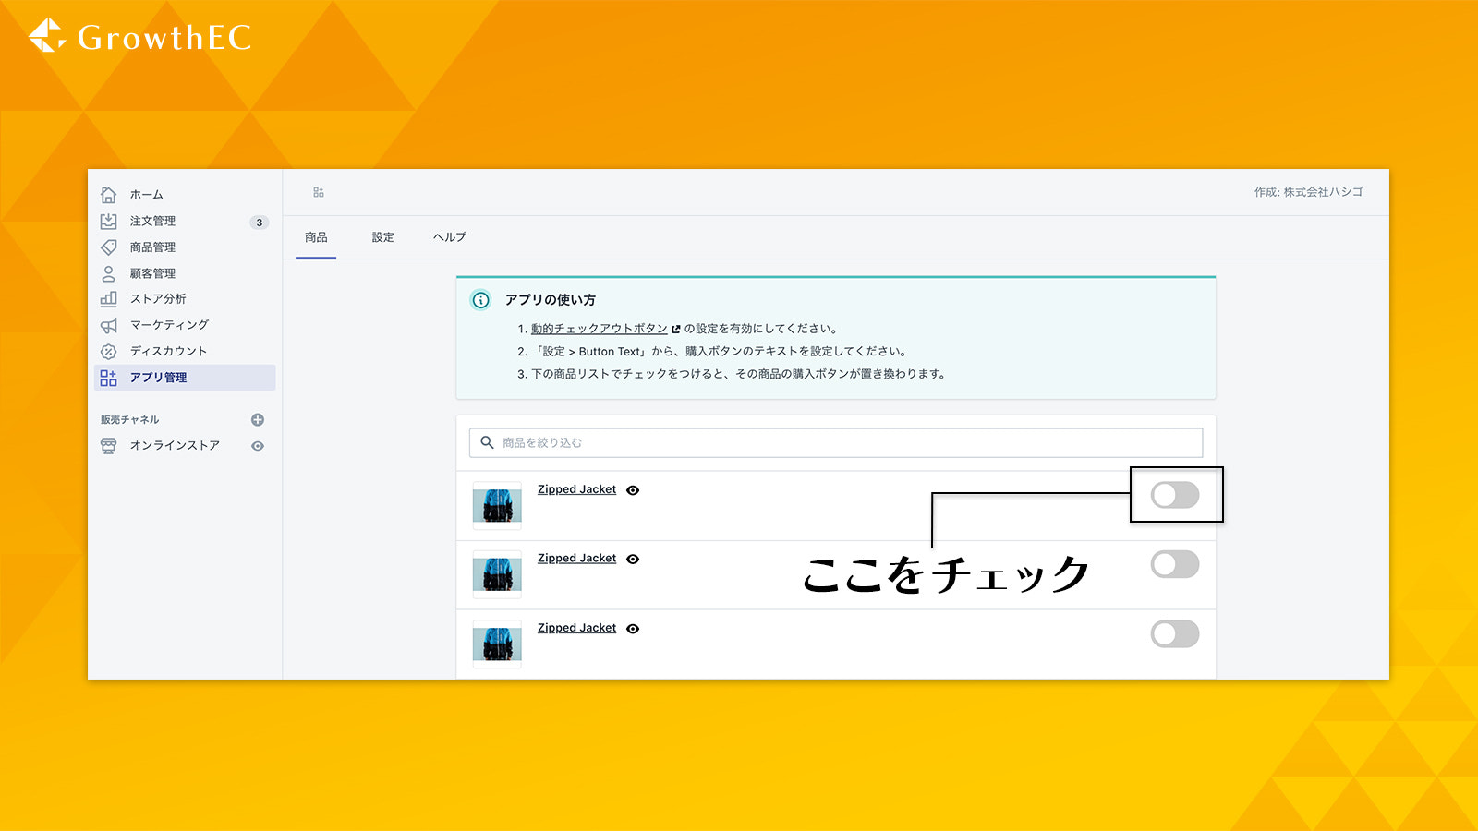Screen dimensions: 1478x831
Task: Enable the toggle for the first Zipped Jacket
Action: tap(1175, 495)
